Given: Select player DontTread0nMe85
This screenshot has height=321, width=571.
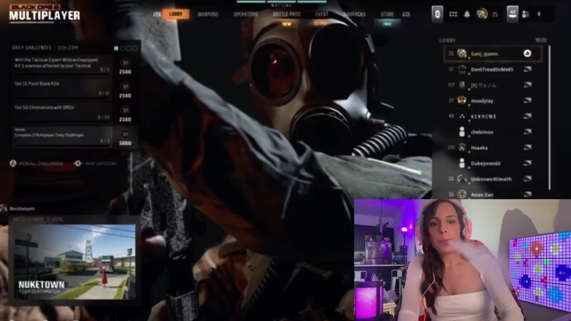Looking at the screenshot, I should (x=492, y=70).
